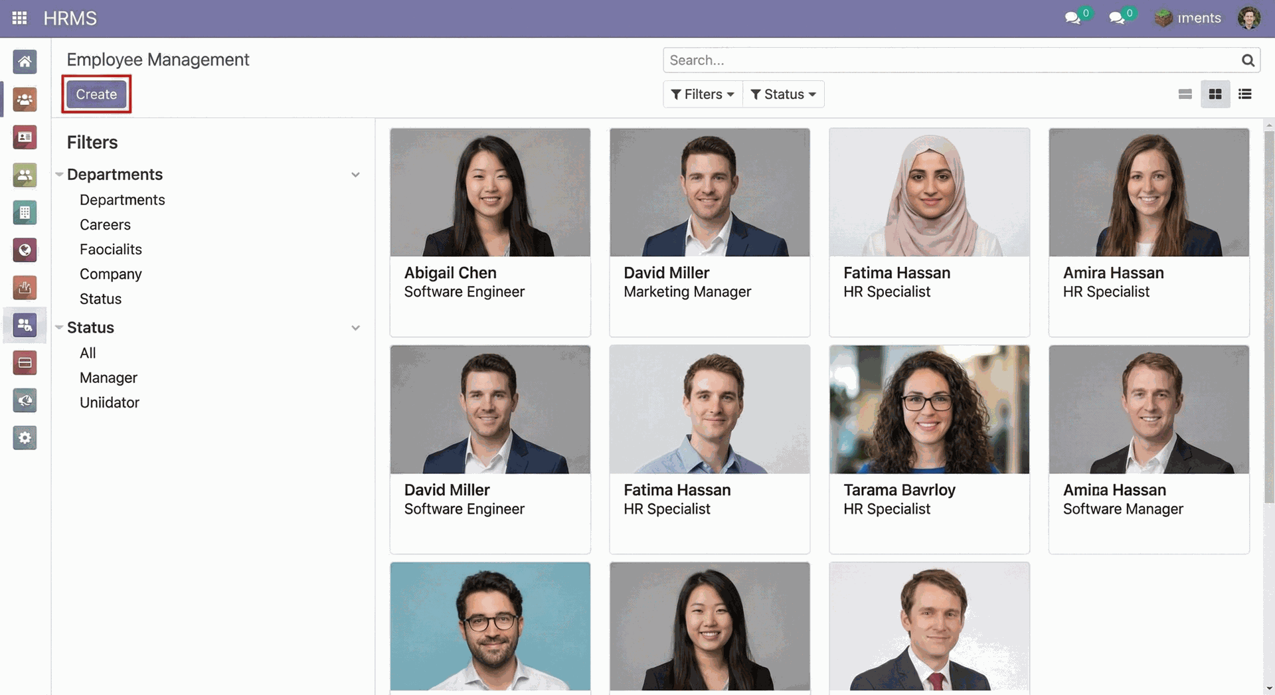The image size is (1275, 695).
Task: Open the user avatar profile menu
Action: click(1248, 18)
